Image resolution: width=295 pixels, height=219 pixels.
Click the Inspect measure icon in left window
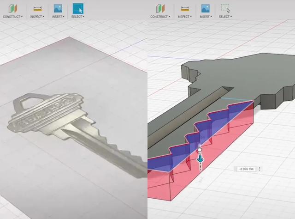[x=38, y=9]
